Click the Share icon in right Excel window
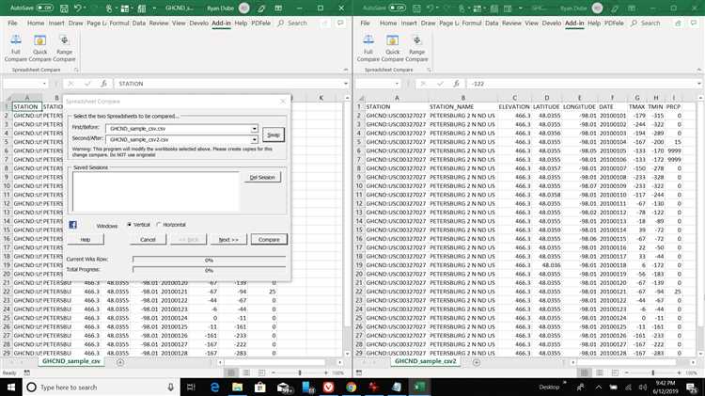Screen dimensions: 705x396 [x=678, y=23]
